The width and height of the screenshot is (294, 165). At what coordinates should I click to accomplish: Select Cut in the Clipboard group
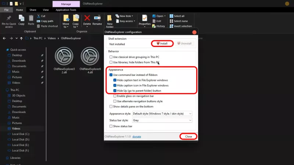coord(41,16)
